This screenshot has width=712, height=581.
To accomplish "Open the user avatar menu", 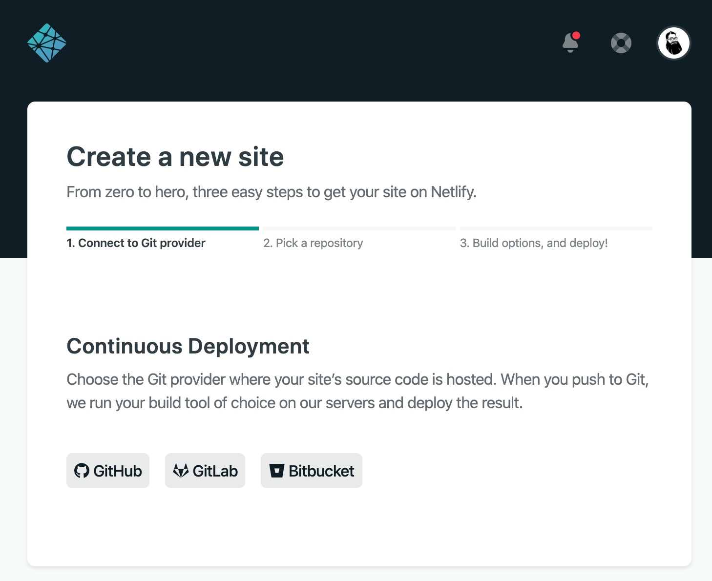I will pyautogui.click(x=673, y=43).
